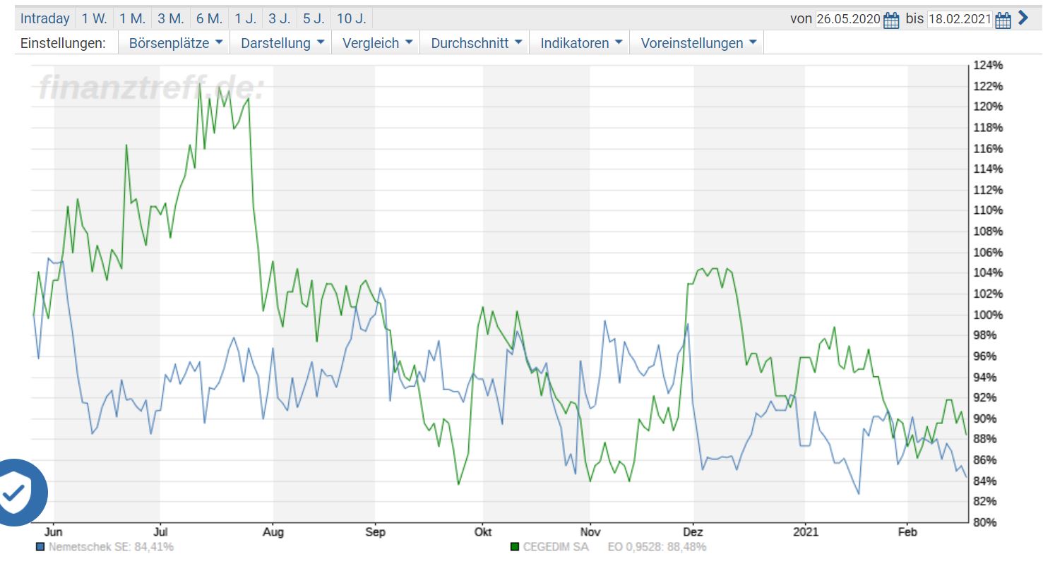Click the Einstellungen: label
This screenshot has width=1043, height=566.
pos(64,43)
